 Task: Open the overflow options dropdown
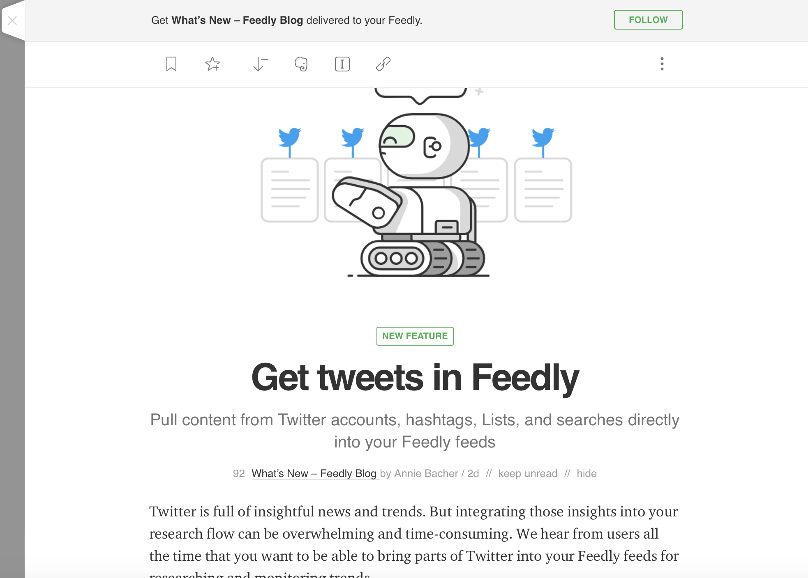click(x=662, y=64)
